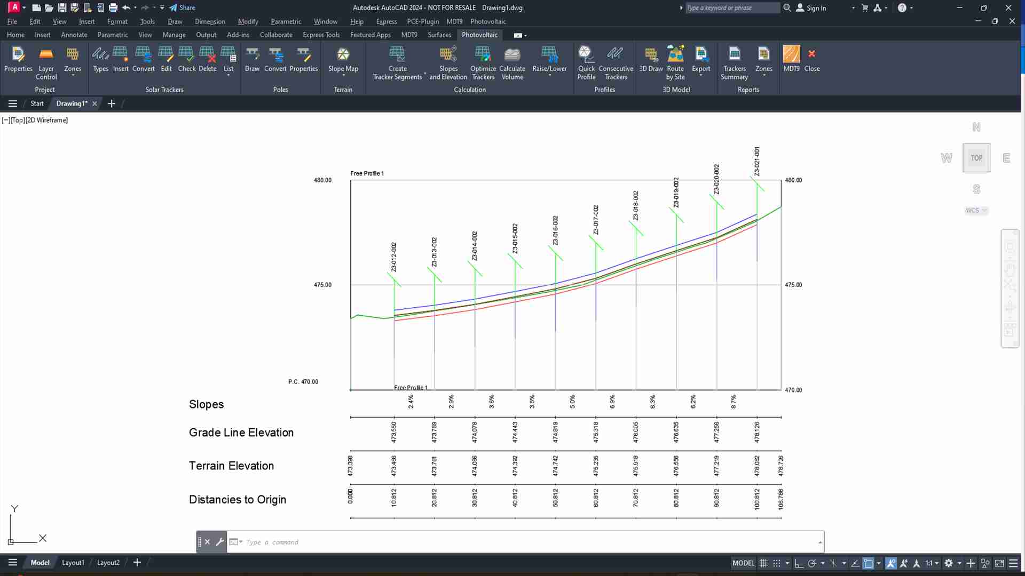The width and height of the screenshot is (1025, 576).
Task: Toggle ortho mode in status bar
Action: pos(799,563)
